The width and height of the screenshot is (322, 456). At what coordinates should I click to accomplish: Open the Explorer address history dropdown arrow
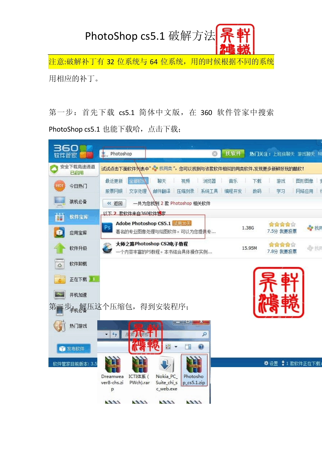click(106, 334)
